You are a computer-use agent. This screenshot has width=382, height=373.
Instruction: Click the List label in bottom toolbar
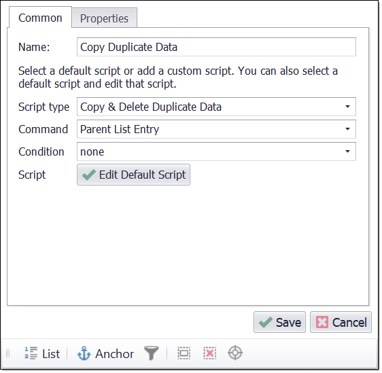51,355
